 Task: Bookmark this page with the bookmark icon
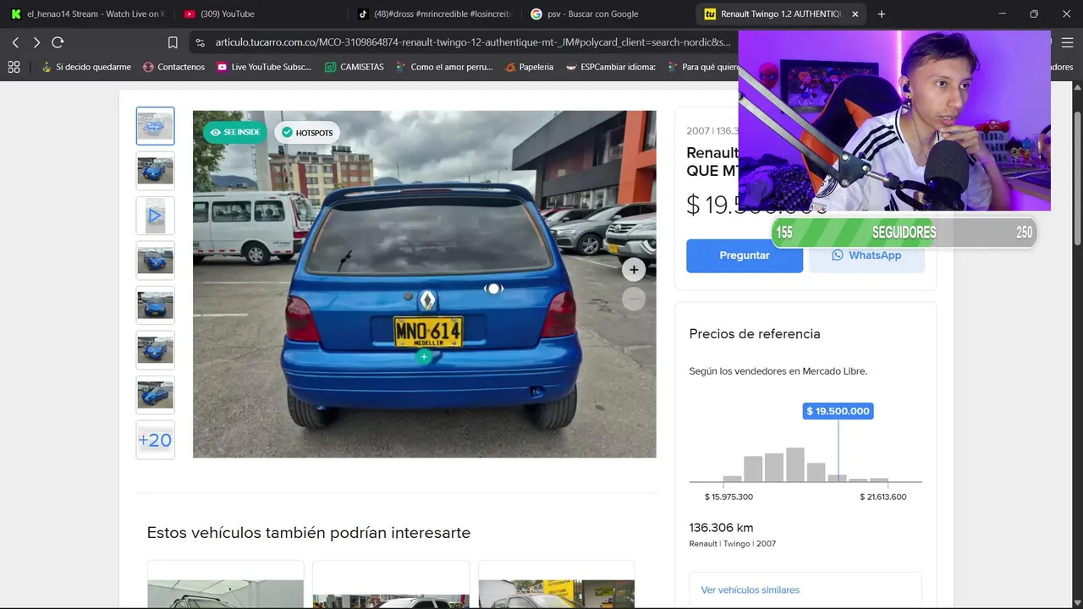pyautogui.click(x=173, y=42)
